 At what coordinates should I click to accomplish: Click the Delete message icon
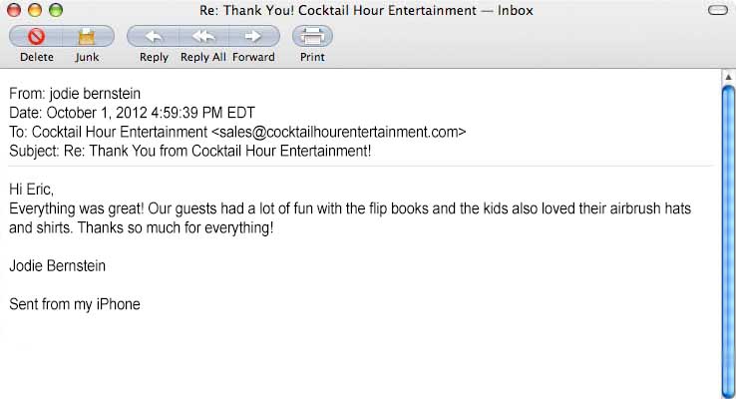pos(37,37)
